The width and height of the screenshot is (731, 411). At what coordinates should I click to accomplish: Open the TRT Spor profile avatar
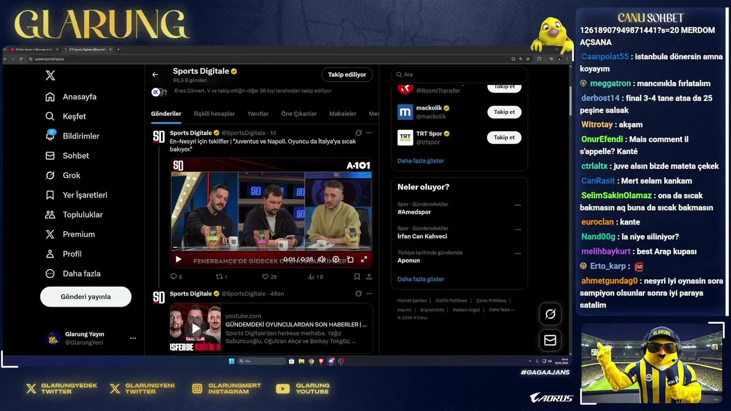(405, 138)
